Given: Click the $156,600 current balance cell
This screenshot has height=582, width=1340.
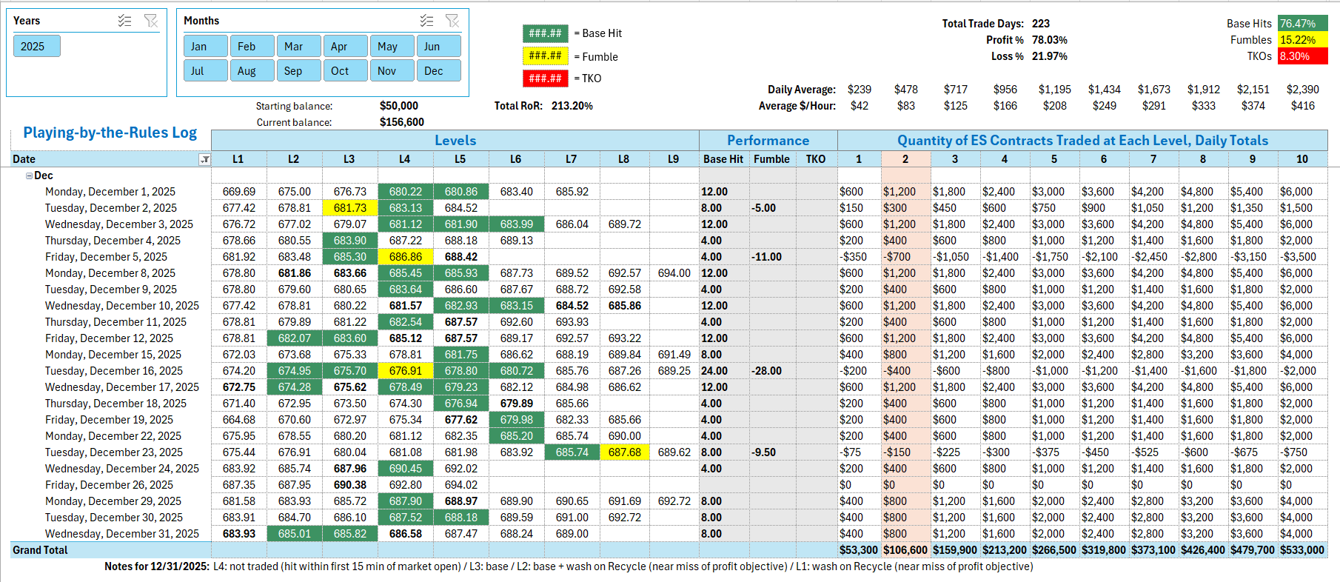Looking at the screenshot, I should (x=401, y=122).
